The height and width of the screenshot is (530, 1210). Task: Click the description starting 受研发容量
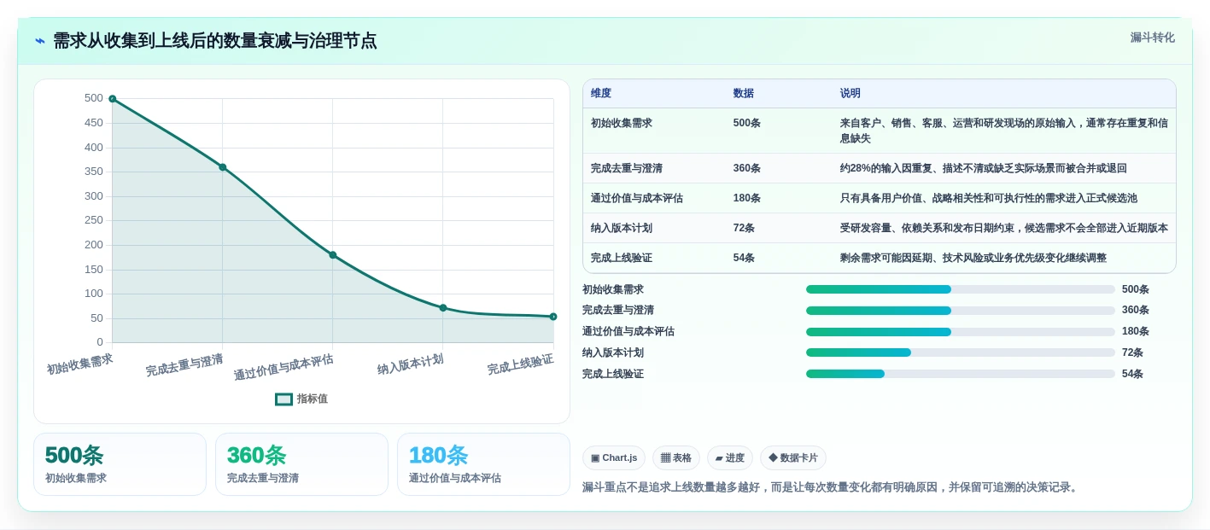tap(1004, 228)
